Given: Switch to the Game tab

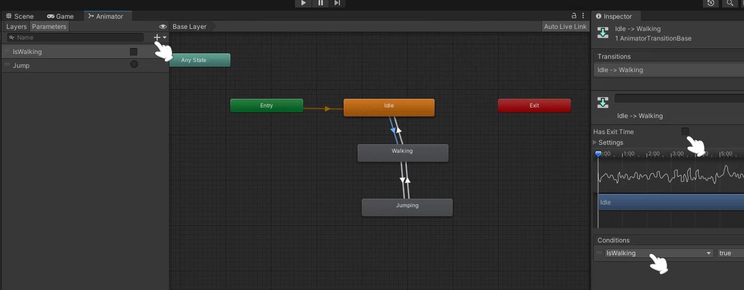Looking at the screenshot, I should (60, 16).
